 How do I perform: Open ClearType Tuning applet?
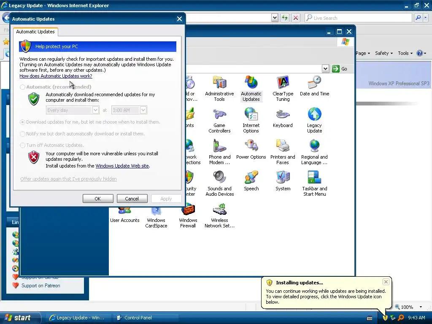(283, 89)
